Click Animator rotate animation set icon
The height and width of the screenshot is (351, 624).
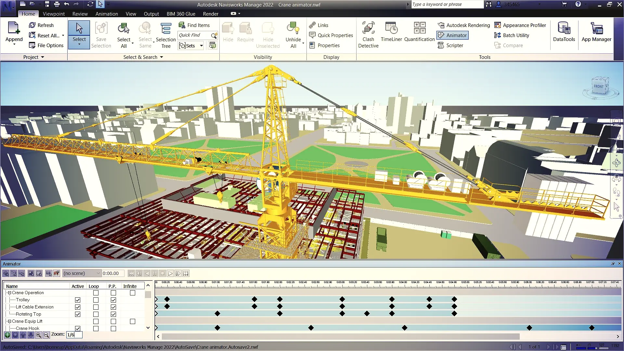[14, 273]
